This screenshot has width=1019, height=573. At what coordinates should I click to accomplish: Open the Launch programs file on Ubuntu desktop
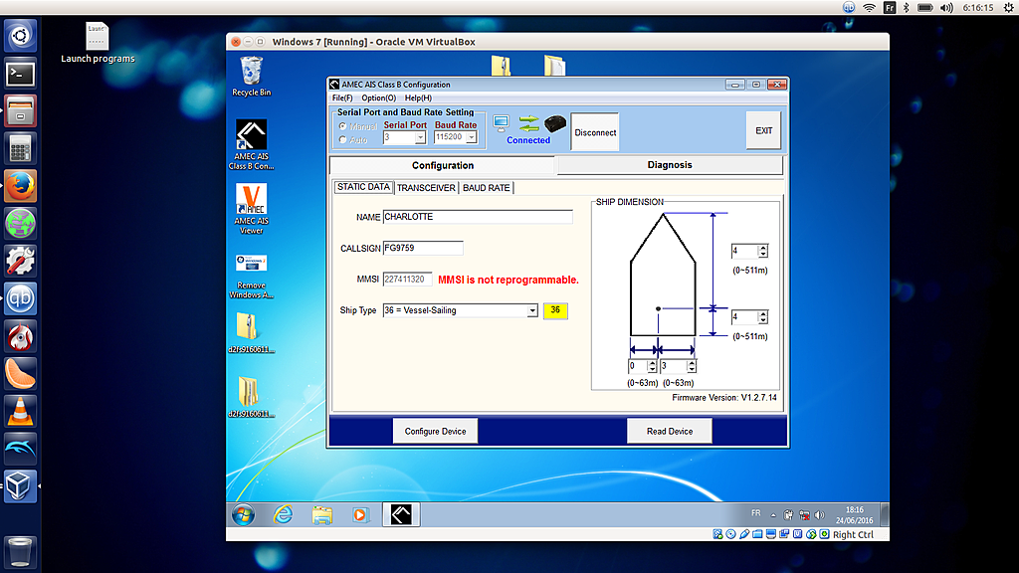coord(98,43)
